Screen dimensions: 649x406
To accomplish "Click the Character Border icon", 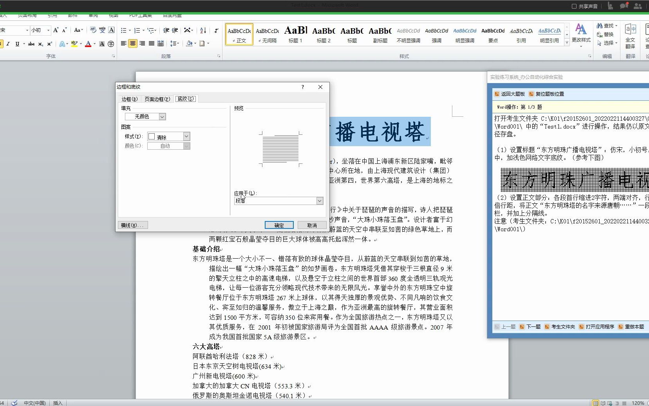I will [x=112, y=30].
